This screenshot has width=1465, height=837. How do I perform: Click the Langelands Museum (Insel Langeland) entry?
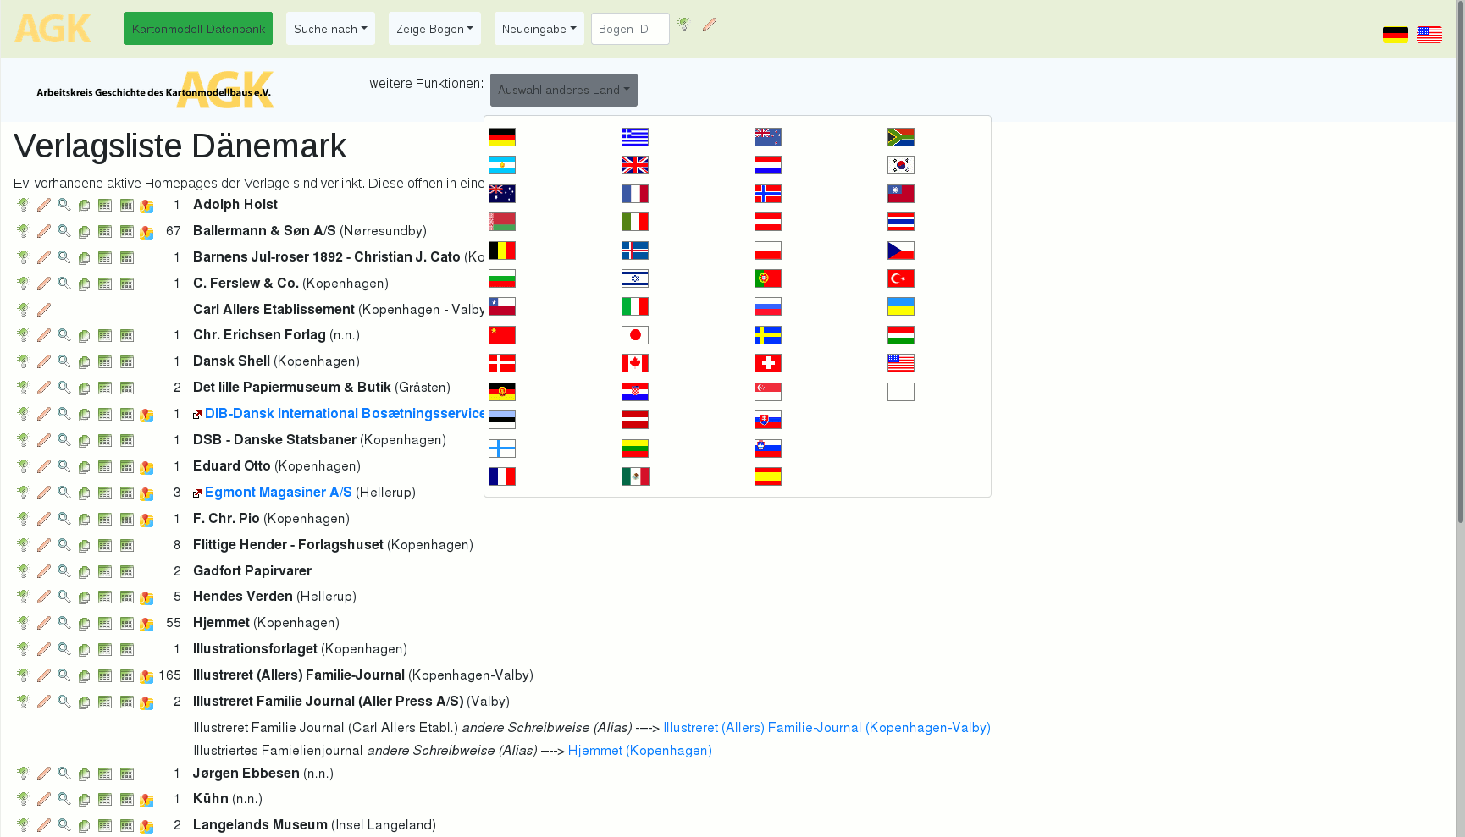coord(314,824)
